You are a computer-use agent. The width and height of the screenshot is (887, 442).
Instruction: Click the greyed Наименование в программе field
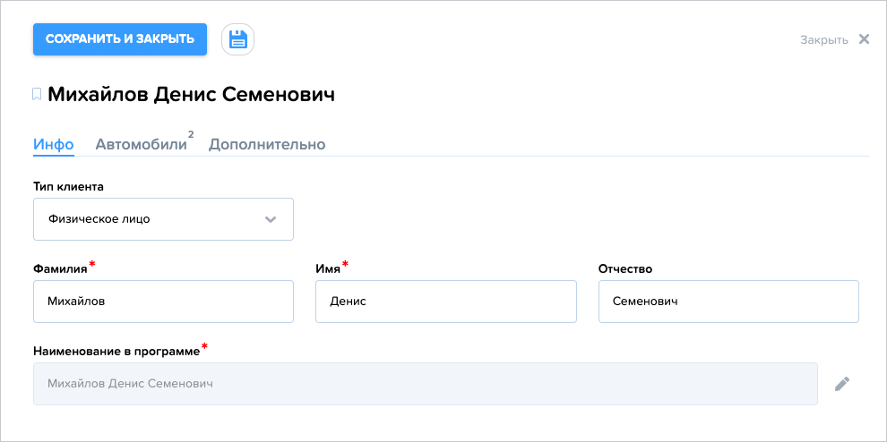(426, 384)
